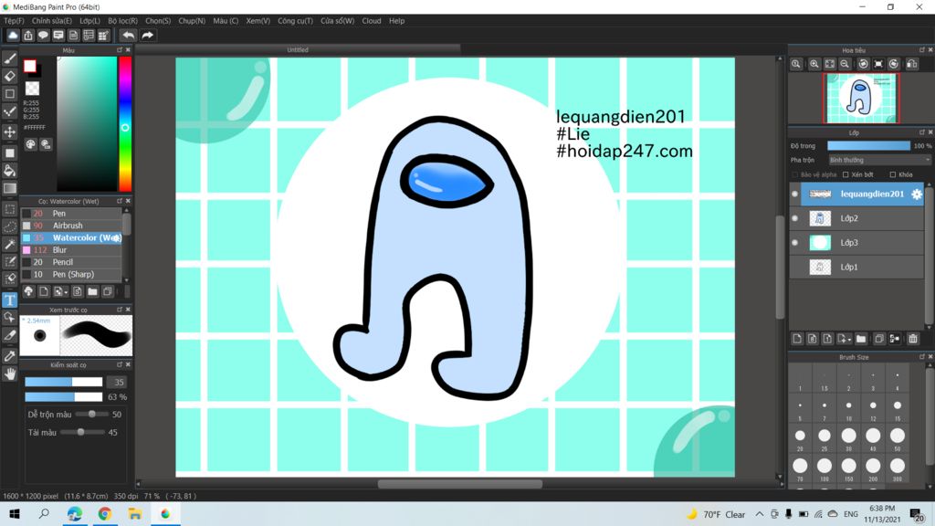935x526 pixels.
Task: Select the Eraser tool
Action: [x=9, y=77]
